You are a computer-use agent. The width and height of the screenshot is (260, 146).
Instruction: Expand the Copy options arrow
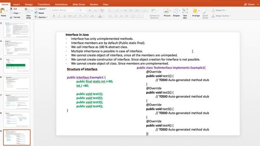tap(20, 13)
